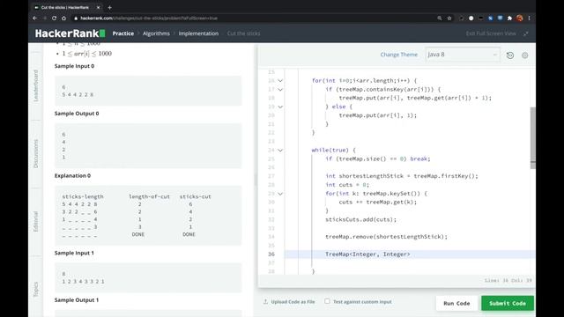Click the Sample Input 1 heading
Screen dimensions: 564x317
74,253
